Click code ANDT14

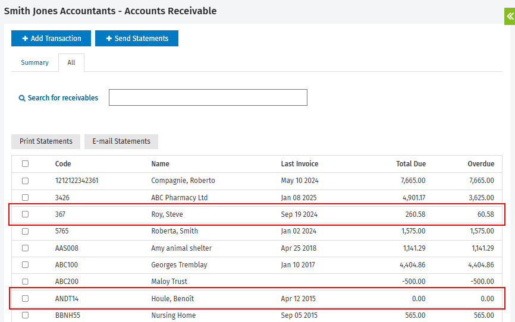67,299
